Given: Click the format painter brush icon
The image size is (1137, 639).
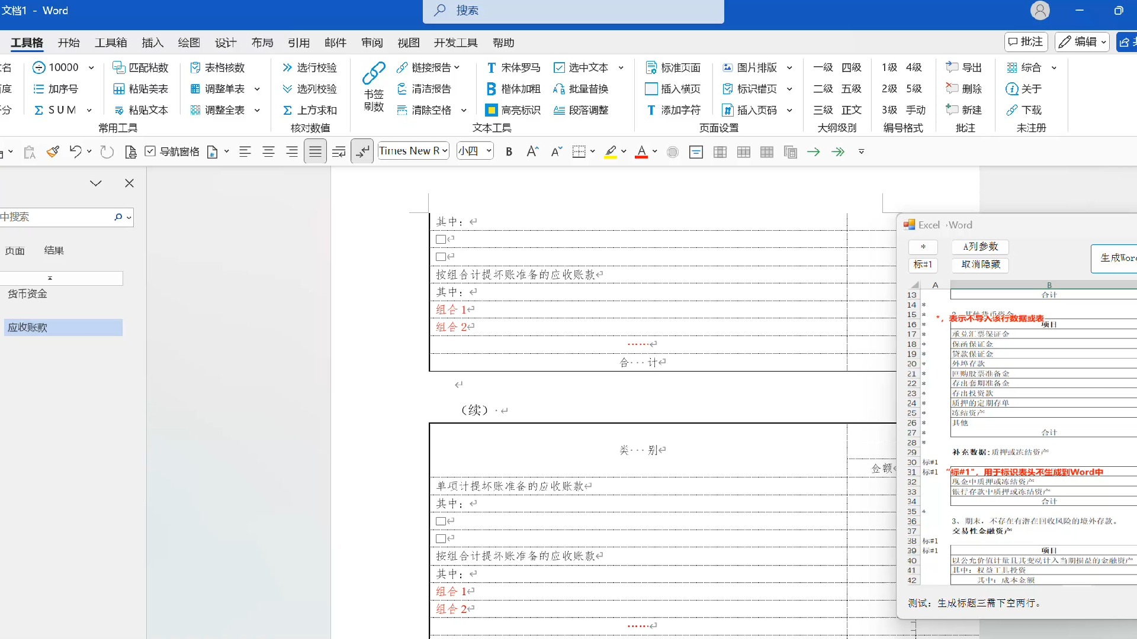Looking at the screenshot, I should point(53,151).
